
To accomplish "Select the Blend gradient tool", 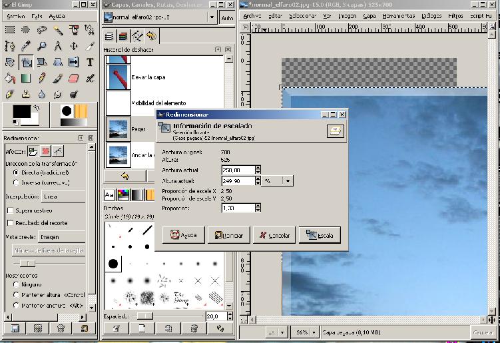I will [26, 78].
